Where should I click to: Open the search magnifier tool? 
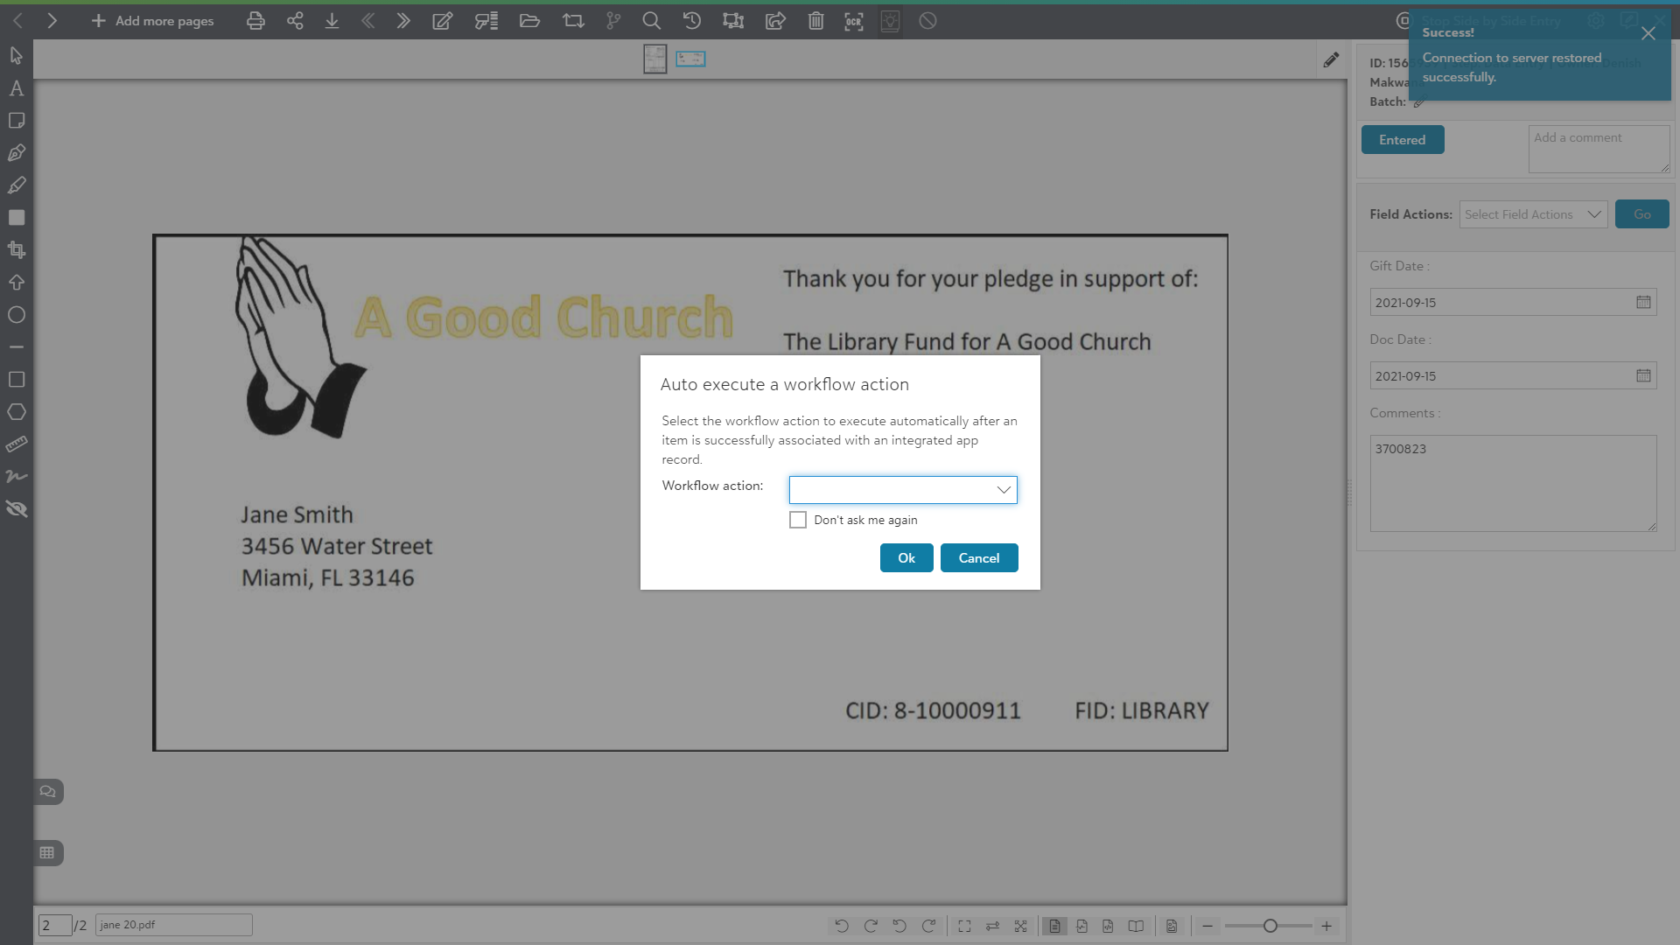(x=651, y=21)
